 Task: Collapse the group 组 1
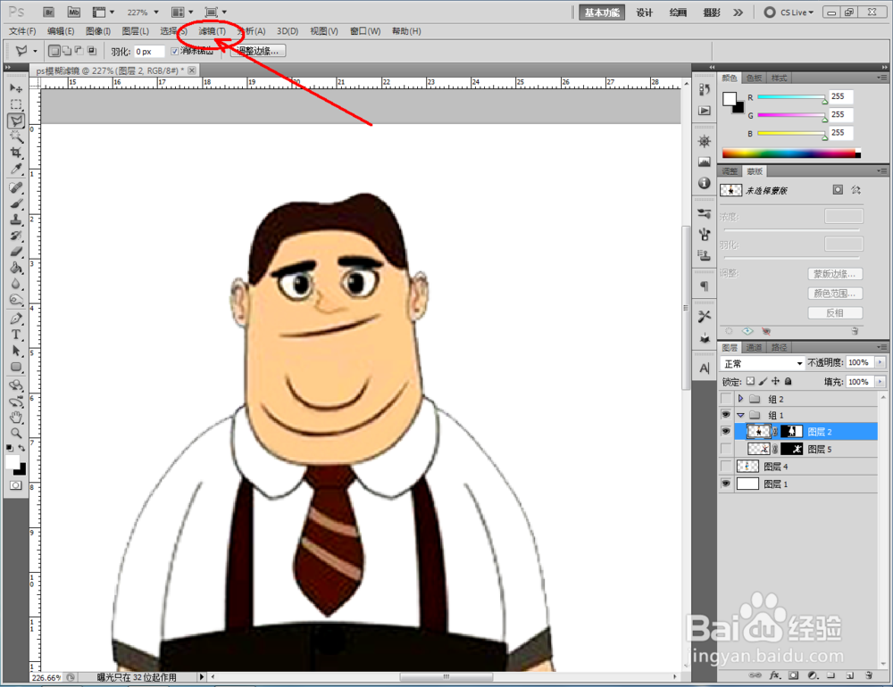pyautogui.click(x=740, y=415)
